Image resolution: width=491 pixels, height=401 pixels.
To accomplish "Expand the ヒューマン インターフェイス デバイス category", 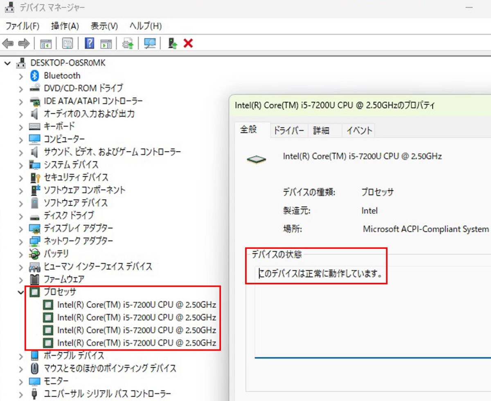I will (21, 266).
